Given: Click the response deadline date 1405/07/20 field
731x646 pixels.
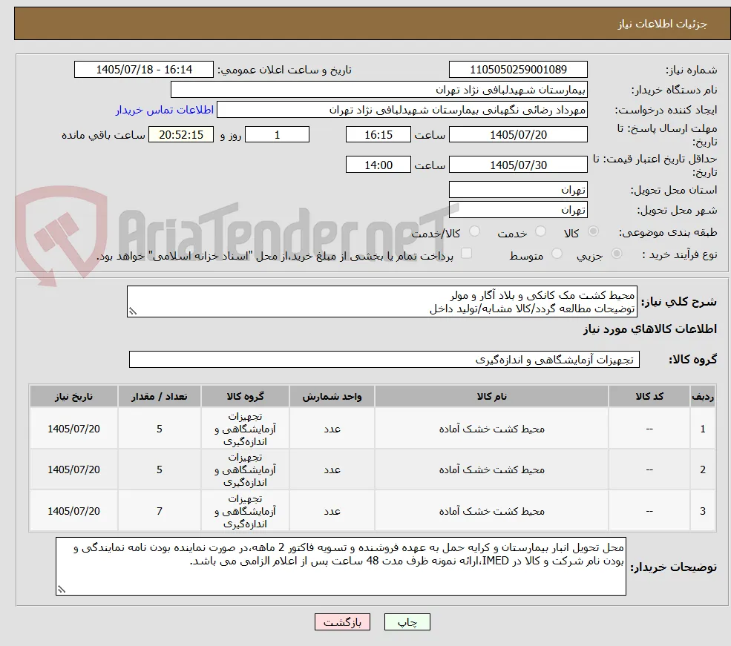Looking at the screenshot, I should coord(518,134).
